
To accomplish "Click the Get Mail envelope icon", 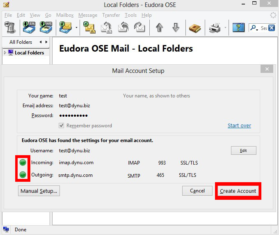I will tap(66, 27).
